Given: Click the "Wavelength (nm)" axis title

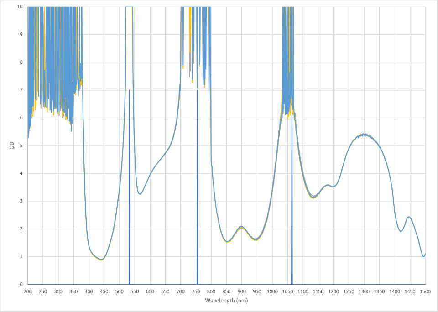Looking at the screenshot, I should [226, 301].
